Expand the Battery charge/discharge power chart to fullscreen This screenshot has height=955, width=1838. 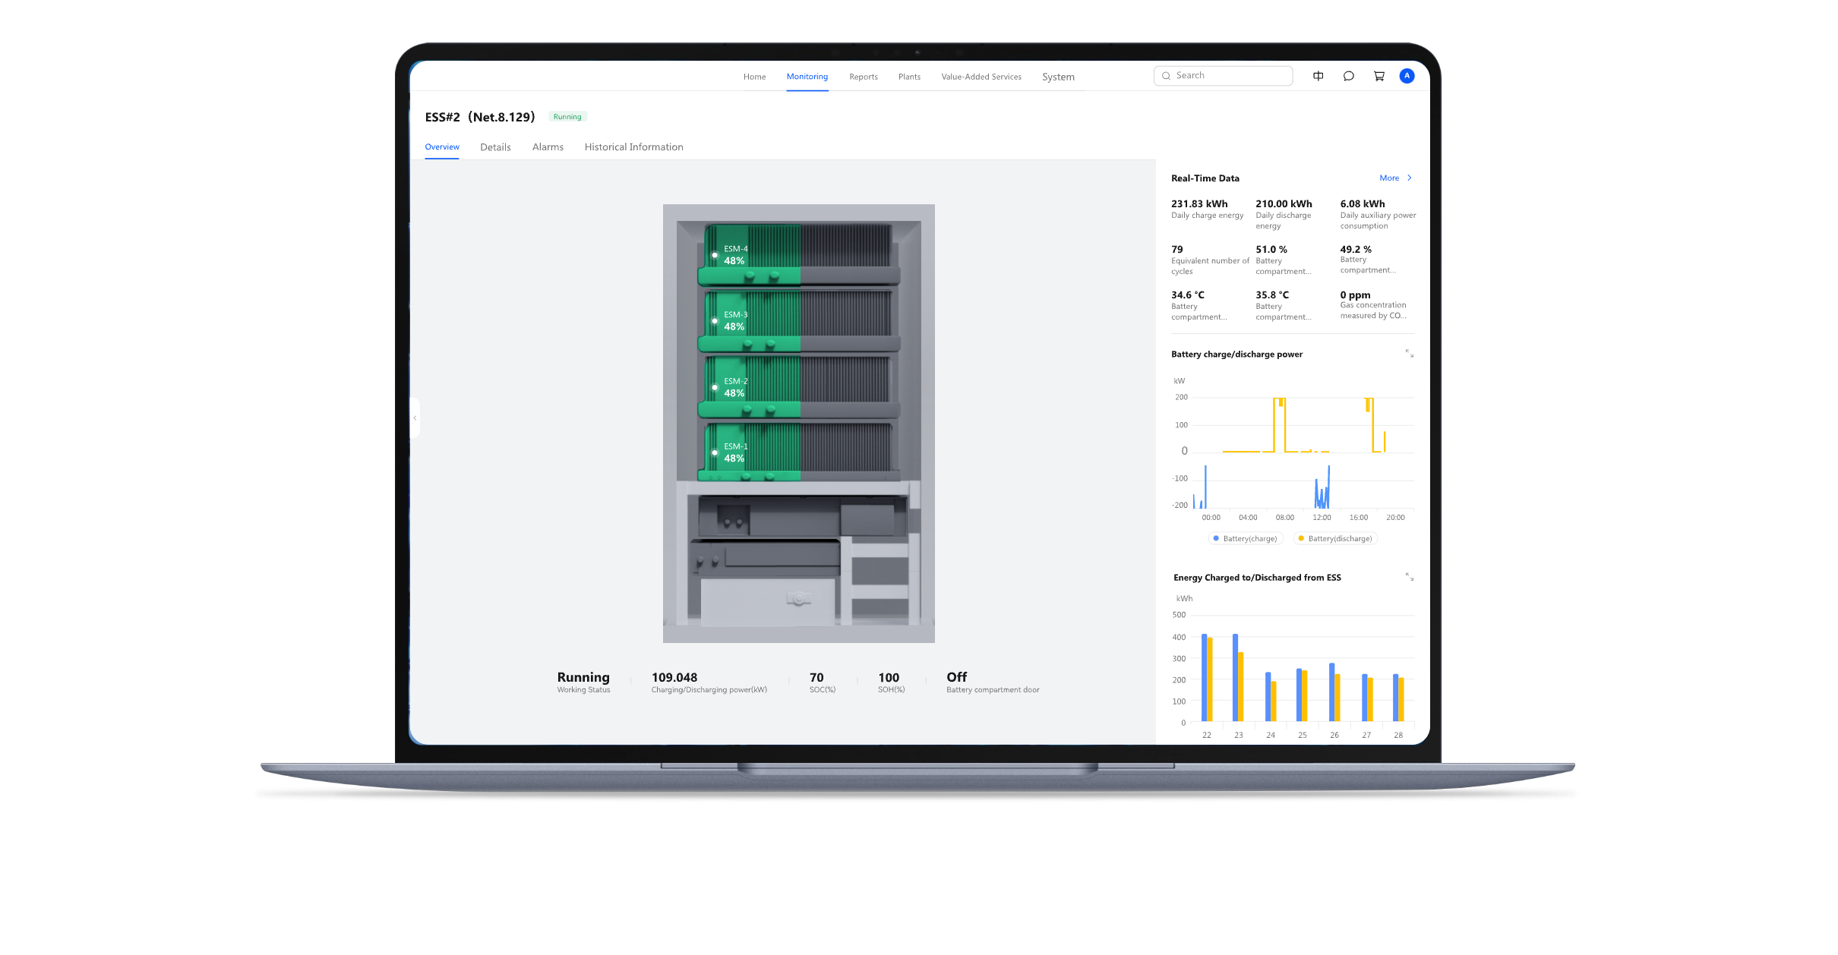click(x=1409, y=354)
